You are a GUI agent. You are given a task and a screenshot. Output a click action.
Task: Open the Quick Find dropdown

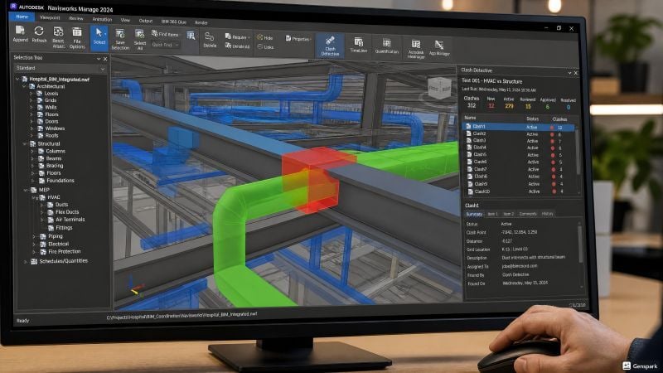click(x=165, y=45)
